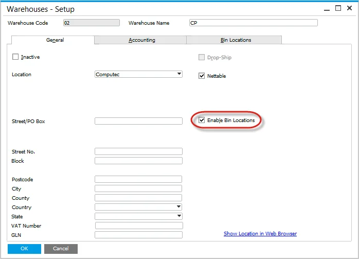Select the General tab
Image resolution: width=359 pixels, height=259 pixels.
tap(55, 40)
